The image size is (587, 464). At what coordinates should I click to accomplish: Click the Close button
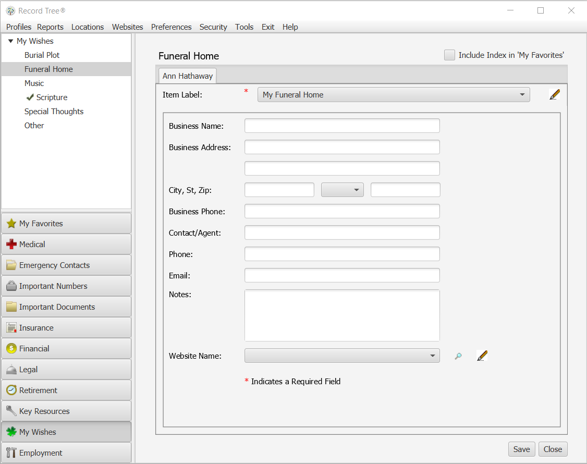(x=553, y=449)
